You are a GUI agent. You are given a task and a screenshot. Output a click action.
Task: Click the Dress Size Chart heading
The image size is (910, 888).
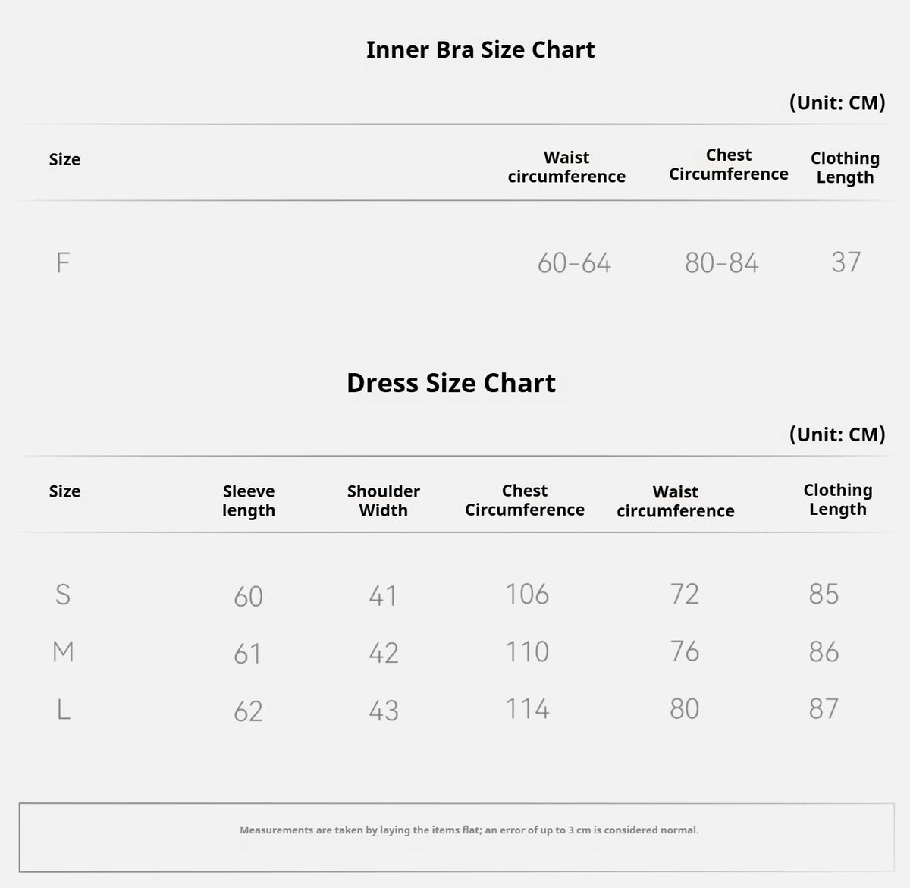click(x=450, y=383)
